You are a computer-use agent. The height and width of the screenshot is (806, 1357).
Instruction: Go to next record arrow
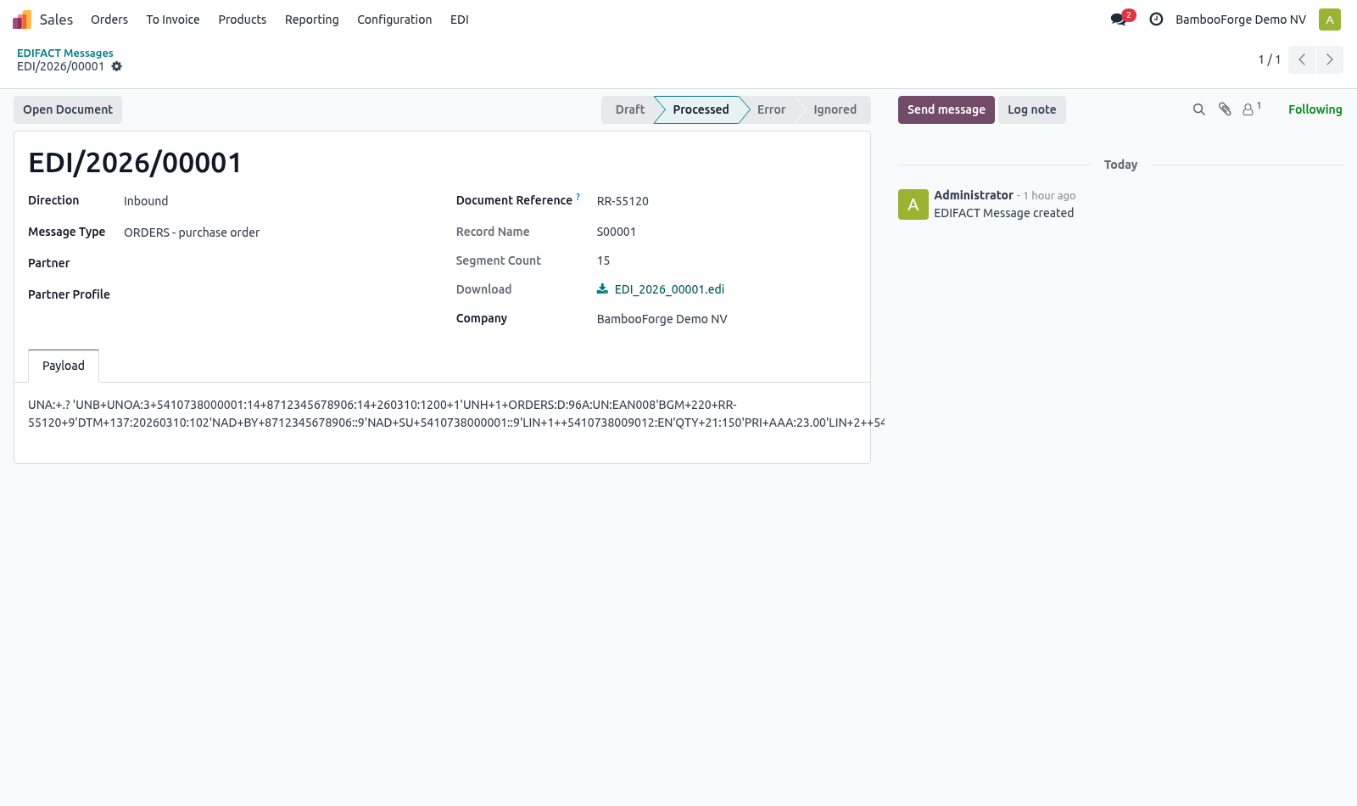click(1330, 59)
